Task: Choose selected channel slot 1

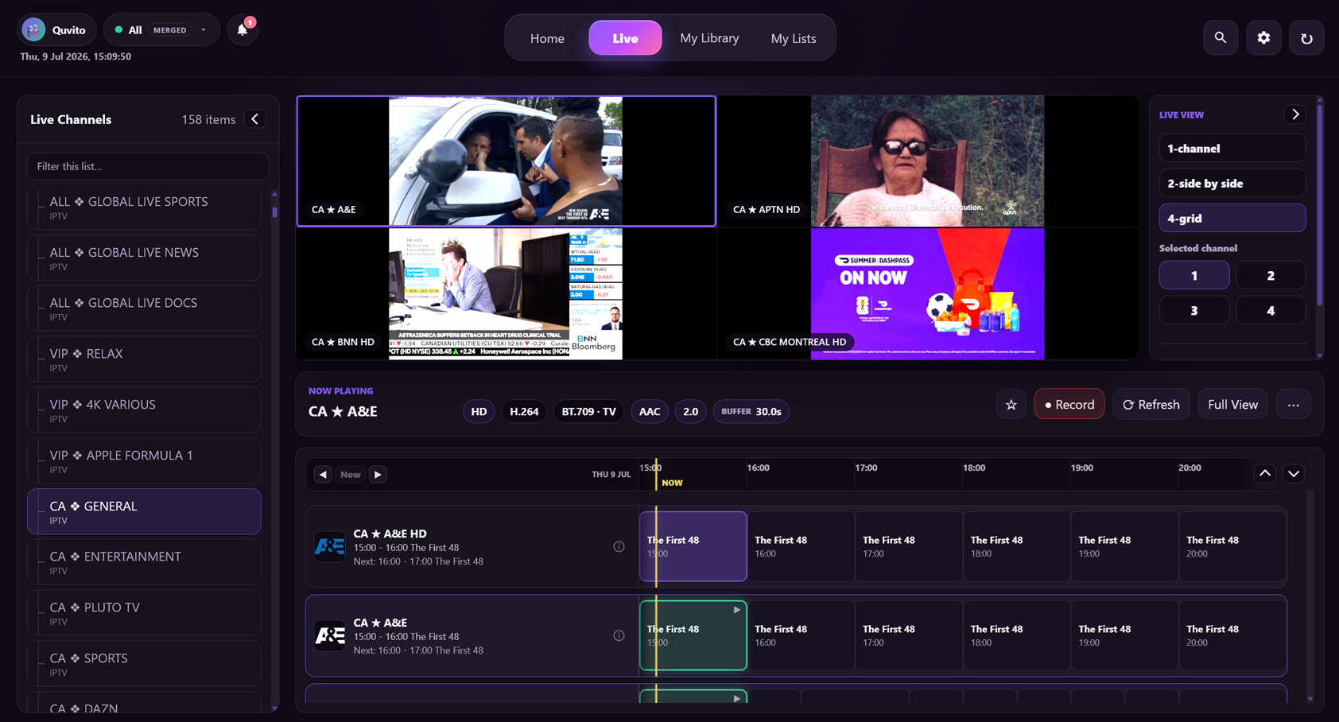Action: [1194, 276]
